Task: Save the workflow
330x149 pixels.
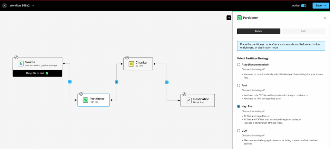Action: click(320, 6)
